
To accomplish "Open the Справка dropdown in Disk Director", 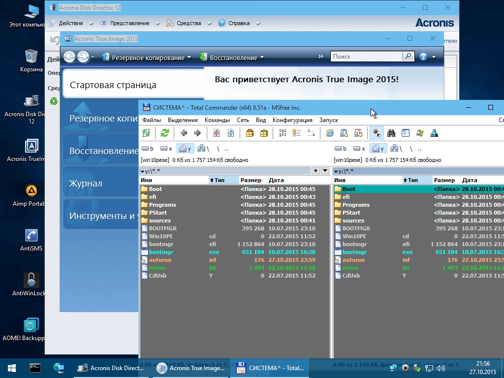I will [257, 23].
